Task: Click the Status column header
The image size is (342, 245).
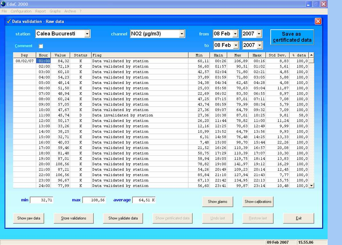Action: (81, 55)
